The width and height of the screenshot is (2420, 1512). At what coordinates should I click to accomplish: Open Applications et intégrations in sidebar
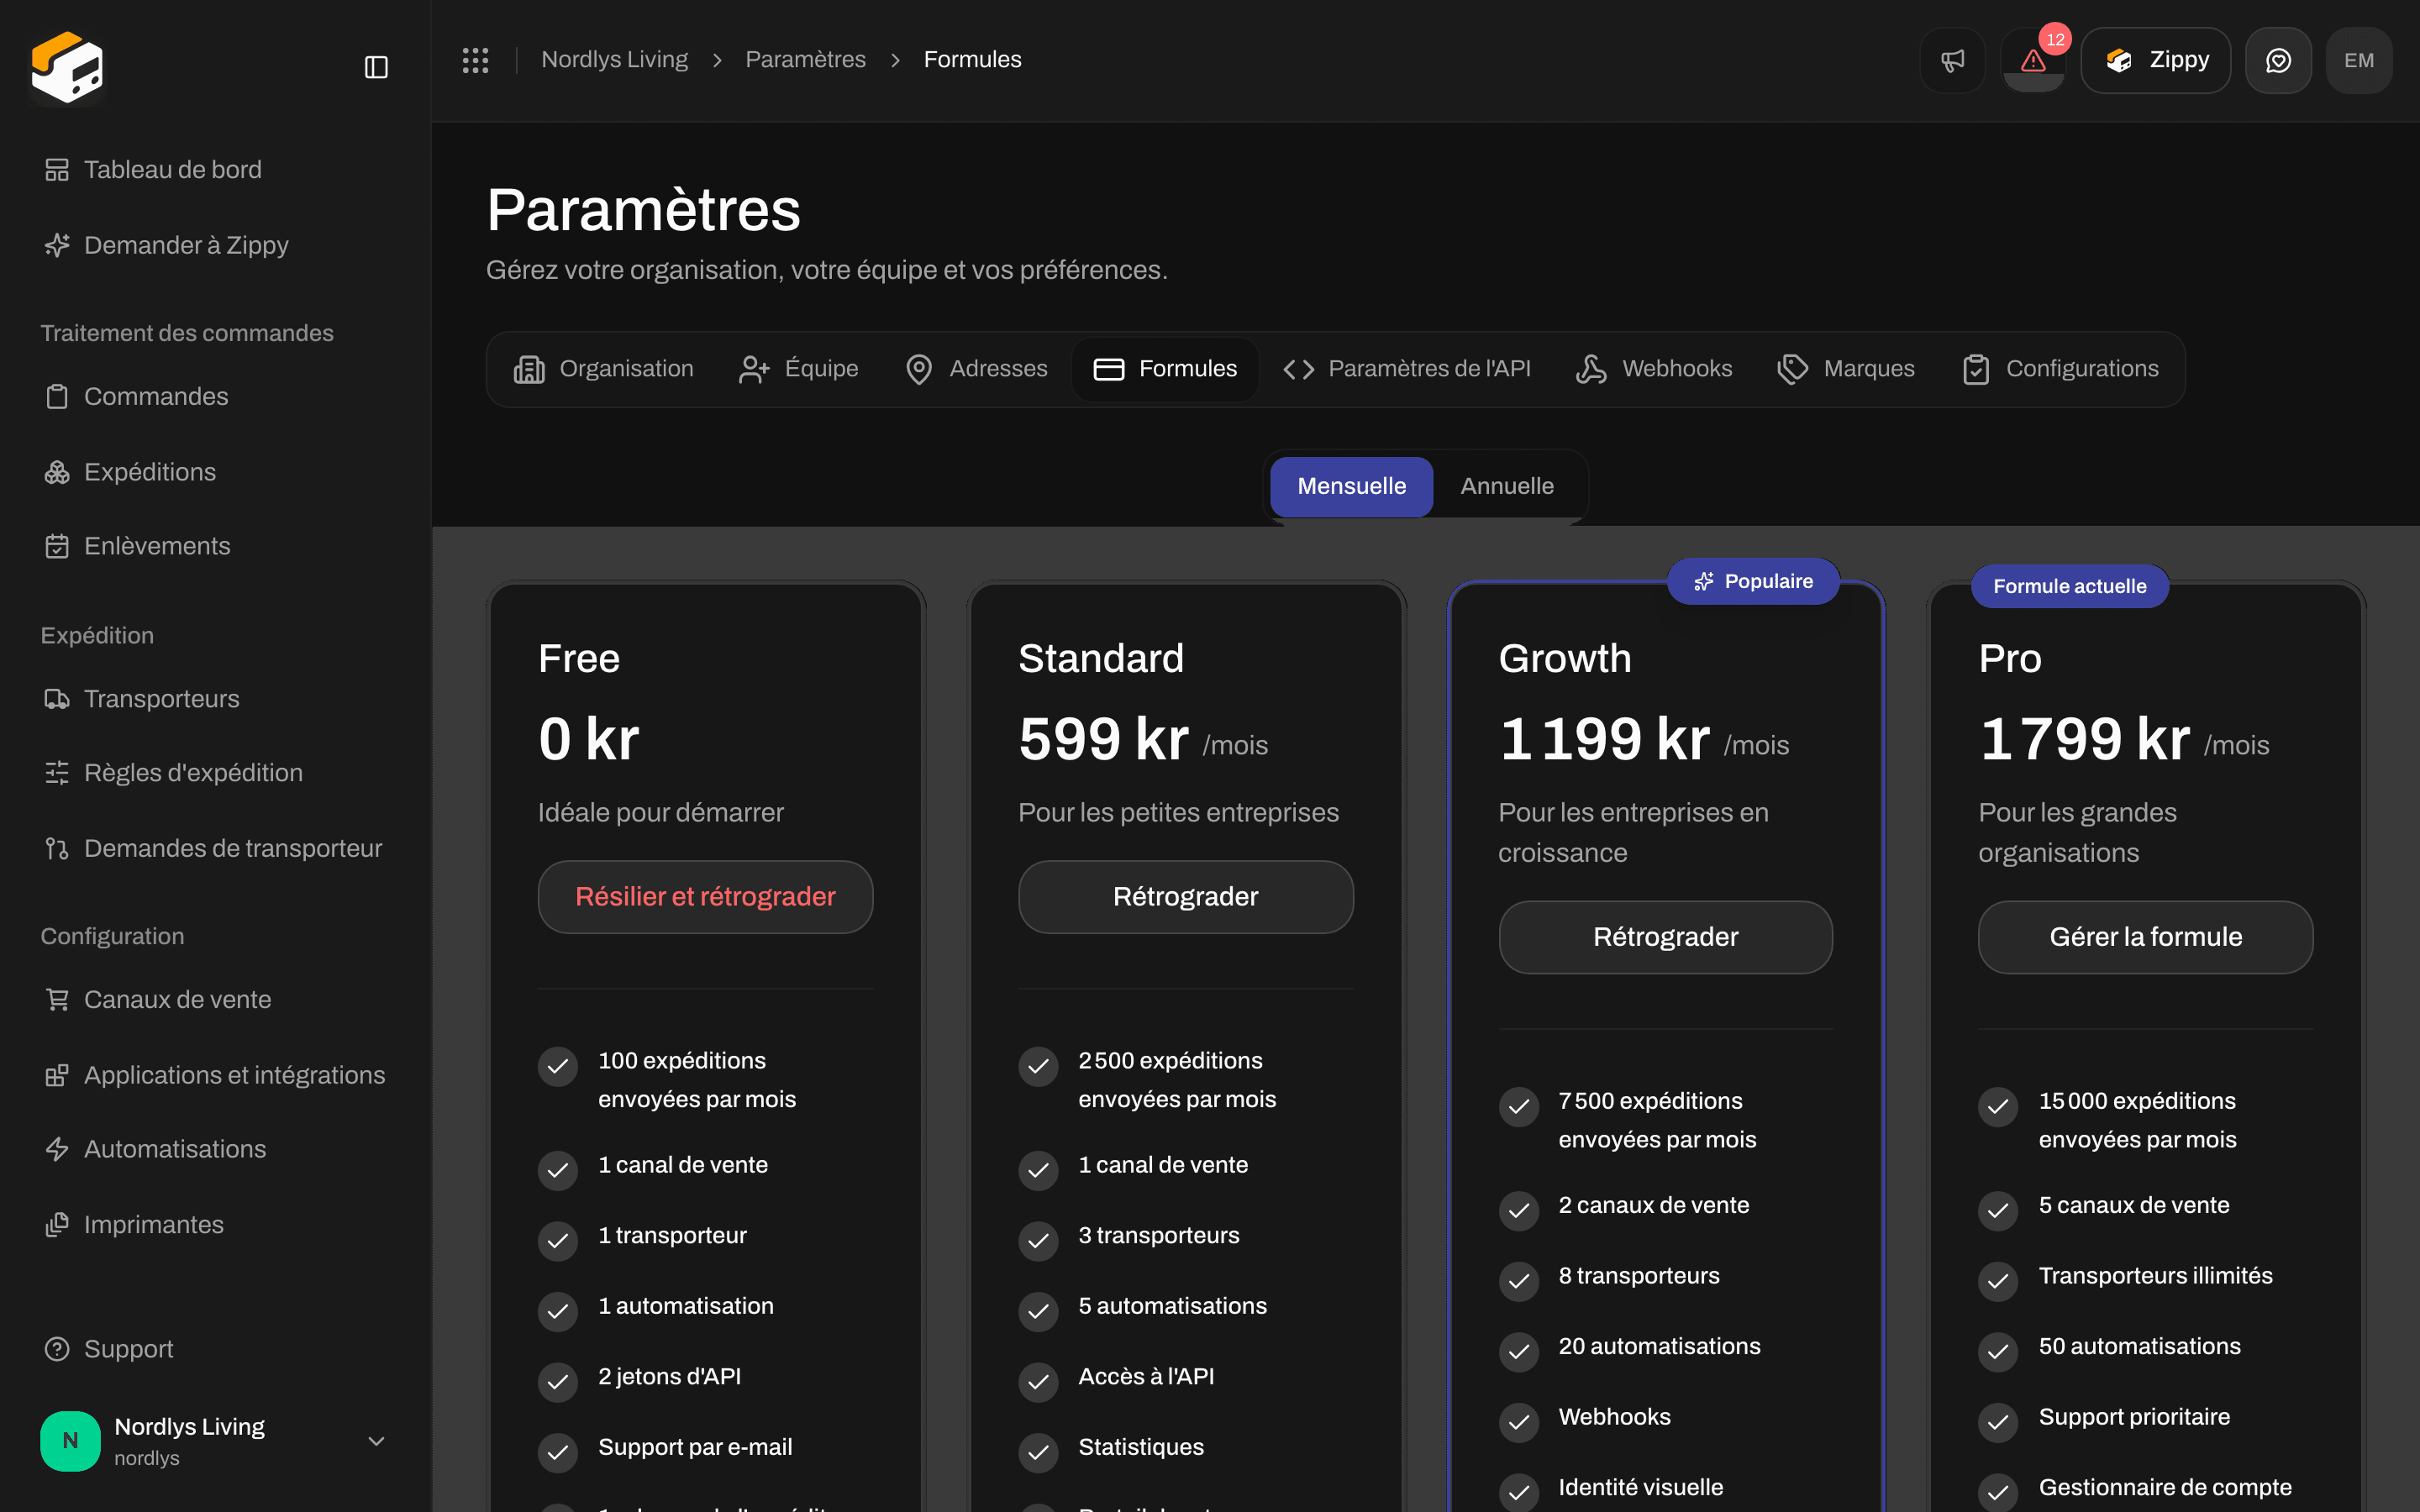coord(215,1075)
